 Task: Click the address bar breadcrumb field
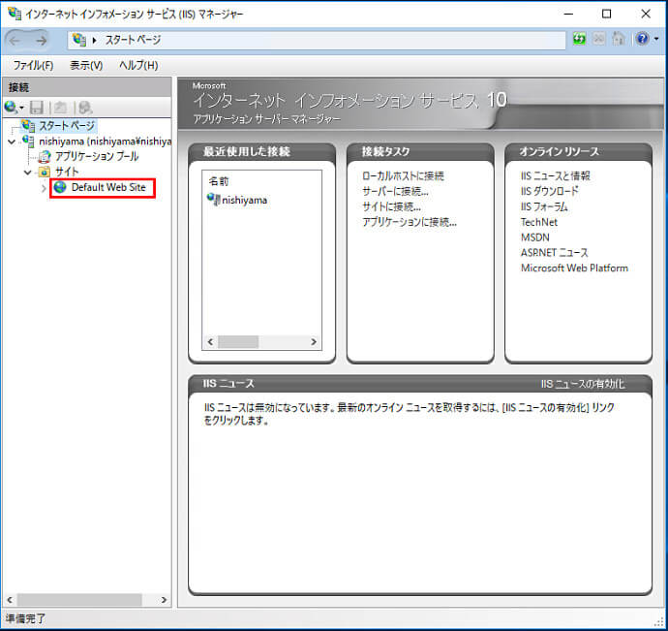319,40
